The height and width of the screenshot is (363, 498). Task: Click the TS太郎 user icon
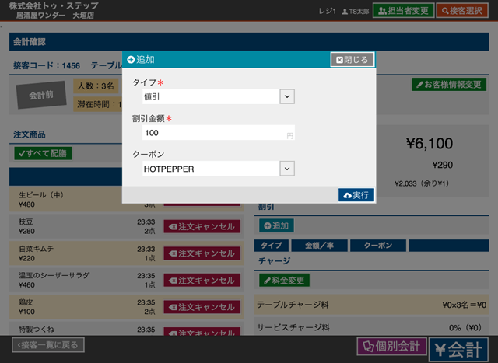click(345, 12)
